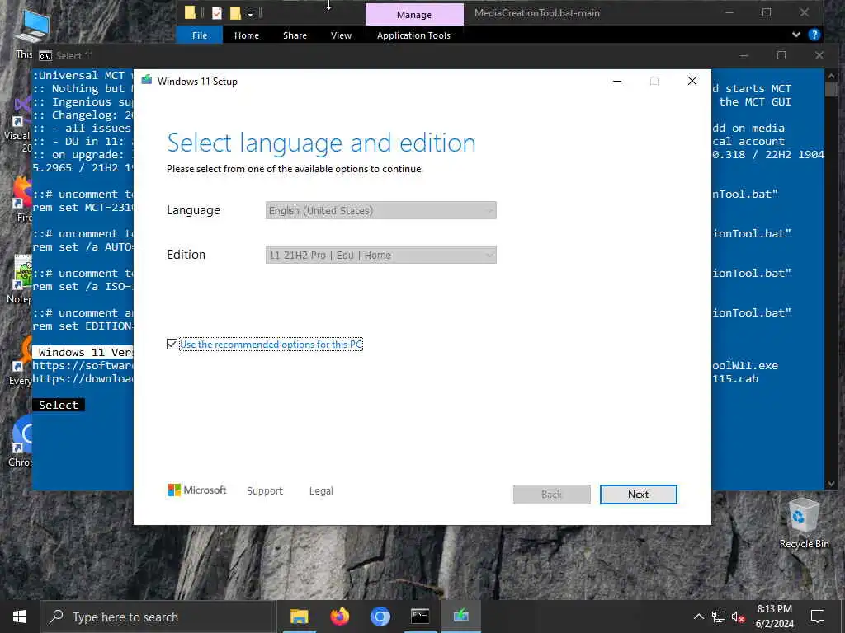Open the Application Tools tab in Explorer
845x633 pixels.
coord(413,35)
